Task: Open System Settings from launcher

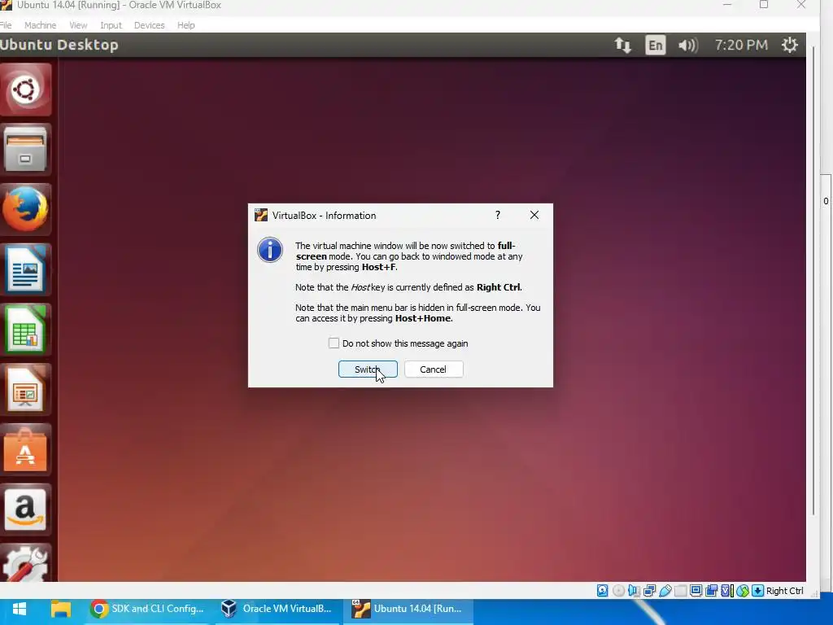Action: [x=25, y=563]
